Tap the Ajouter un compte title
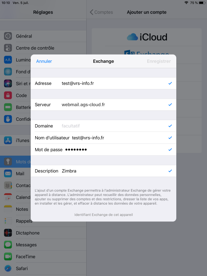 (147, 12)
